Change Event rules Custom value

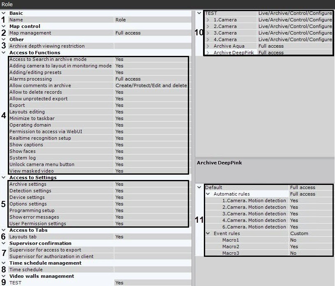click(x=311, y=233)
